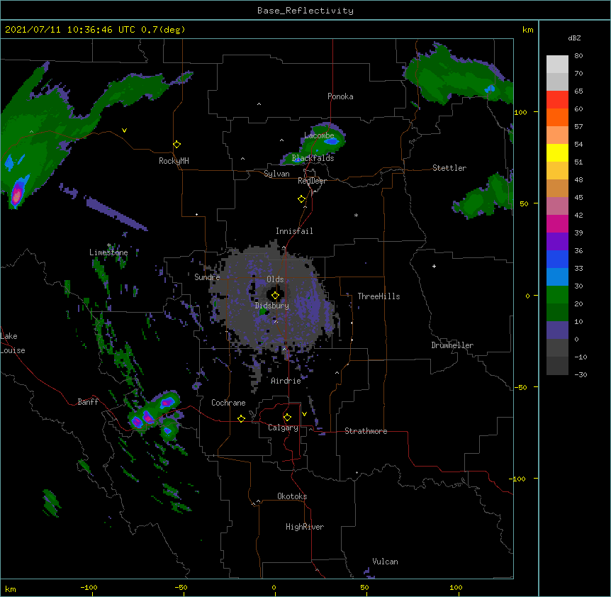
Task: Select the yellow radar-site diamond between Olds and Didsbury
Action: pos(275,296)
